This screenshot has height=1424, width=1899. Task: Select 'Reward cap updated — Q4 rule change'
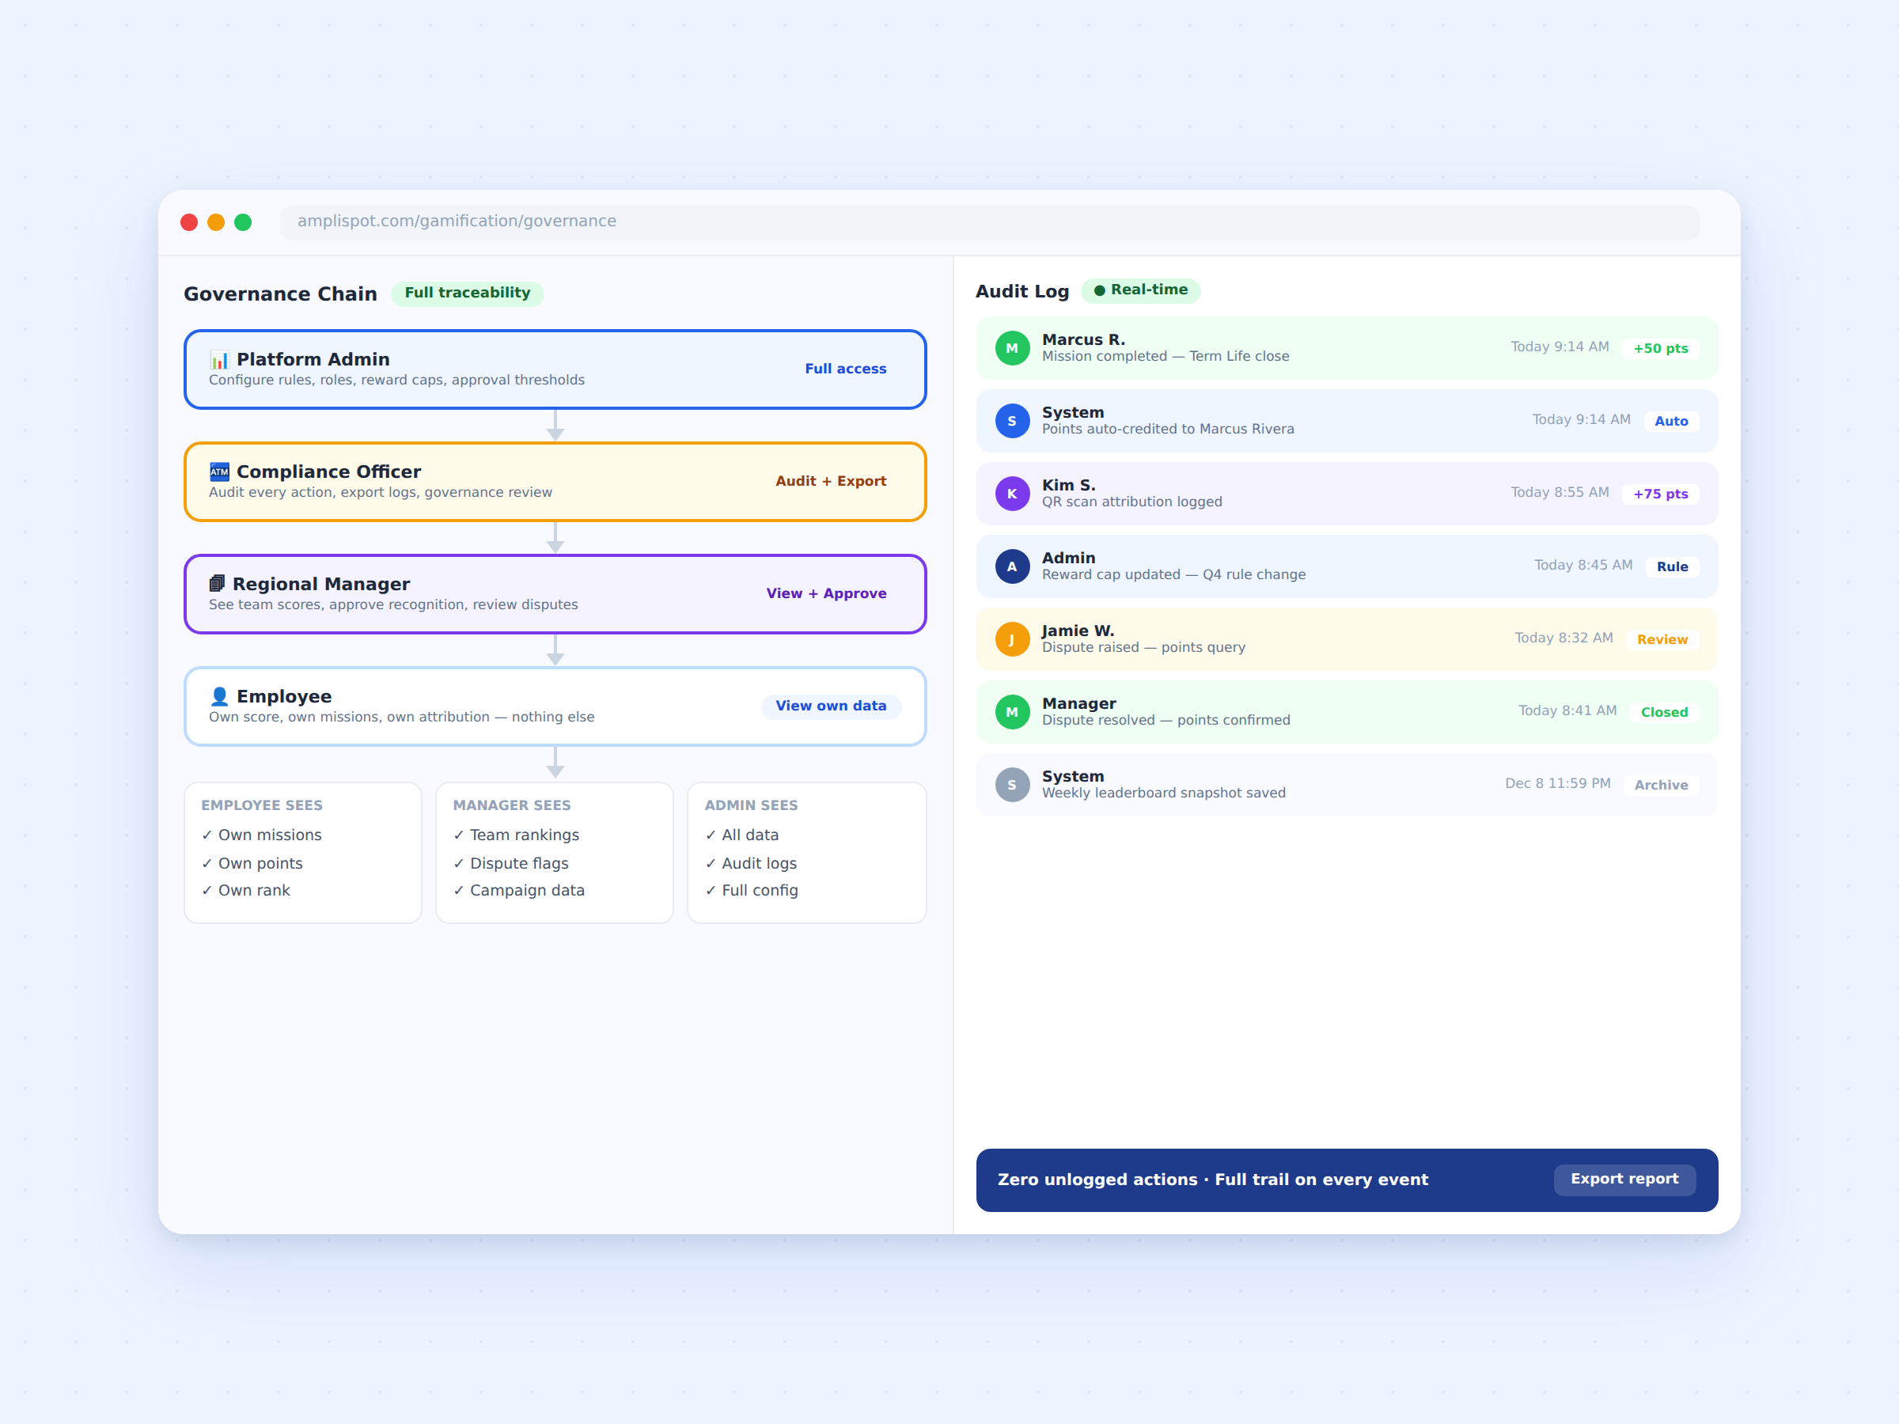[1173, 575]
